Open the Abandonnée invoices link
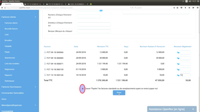 point(10,58)
